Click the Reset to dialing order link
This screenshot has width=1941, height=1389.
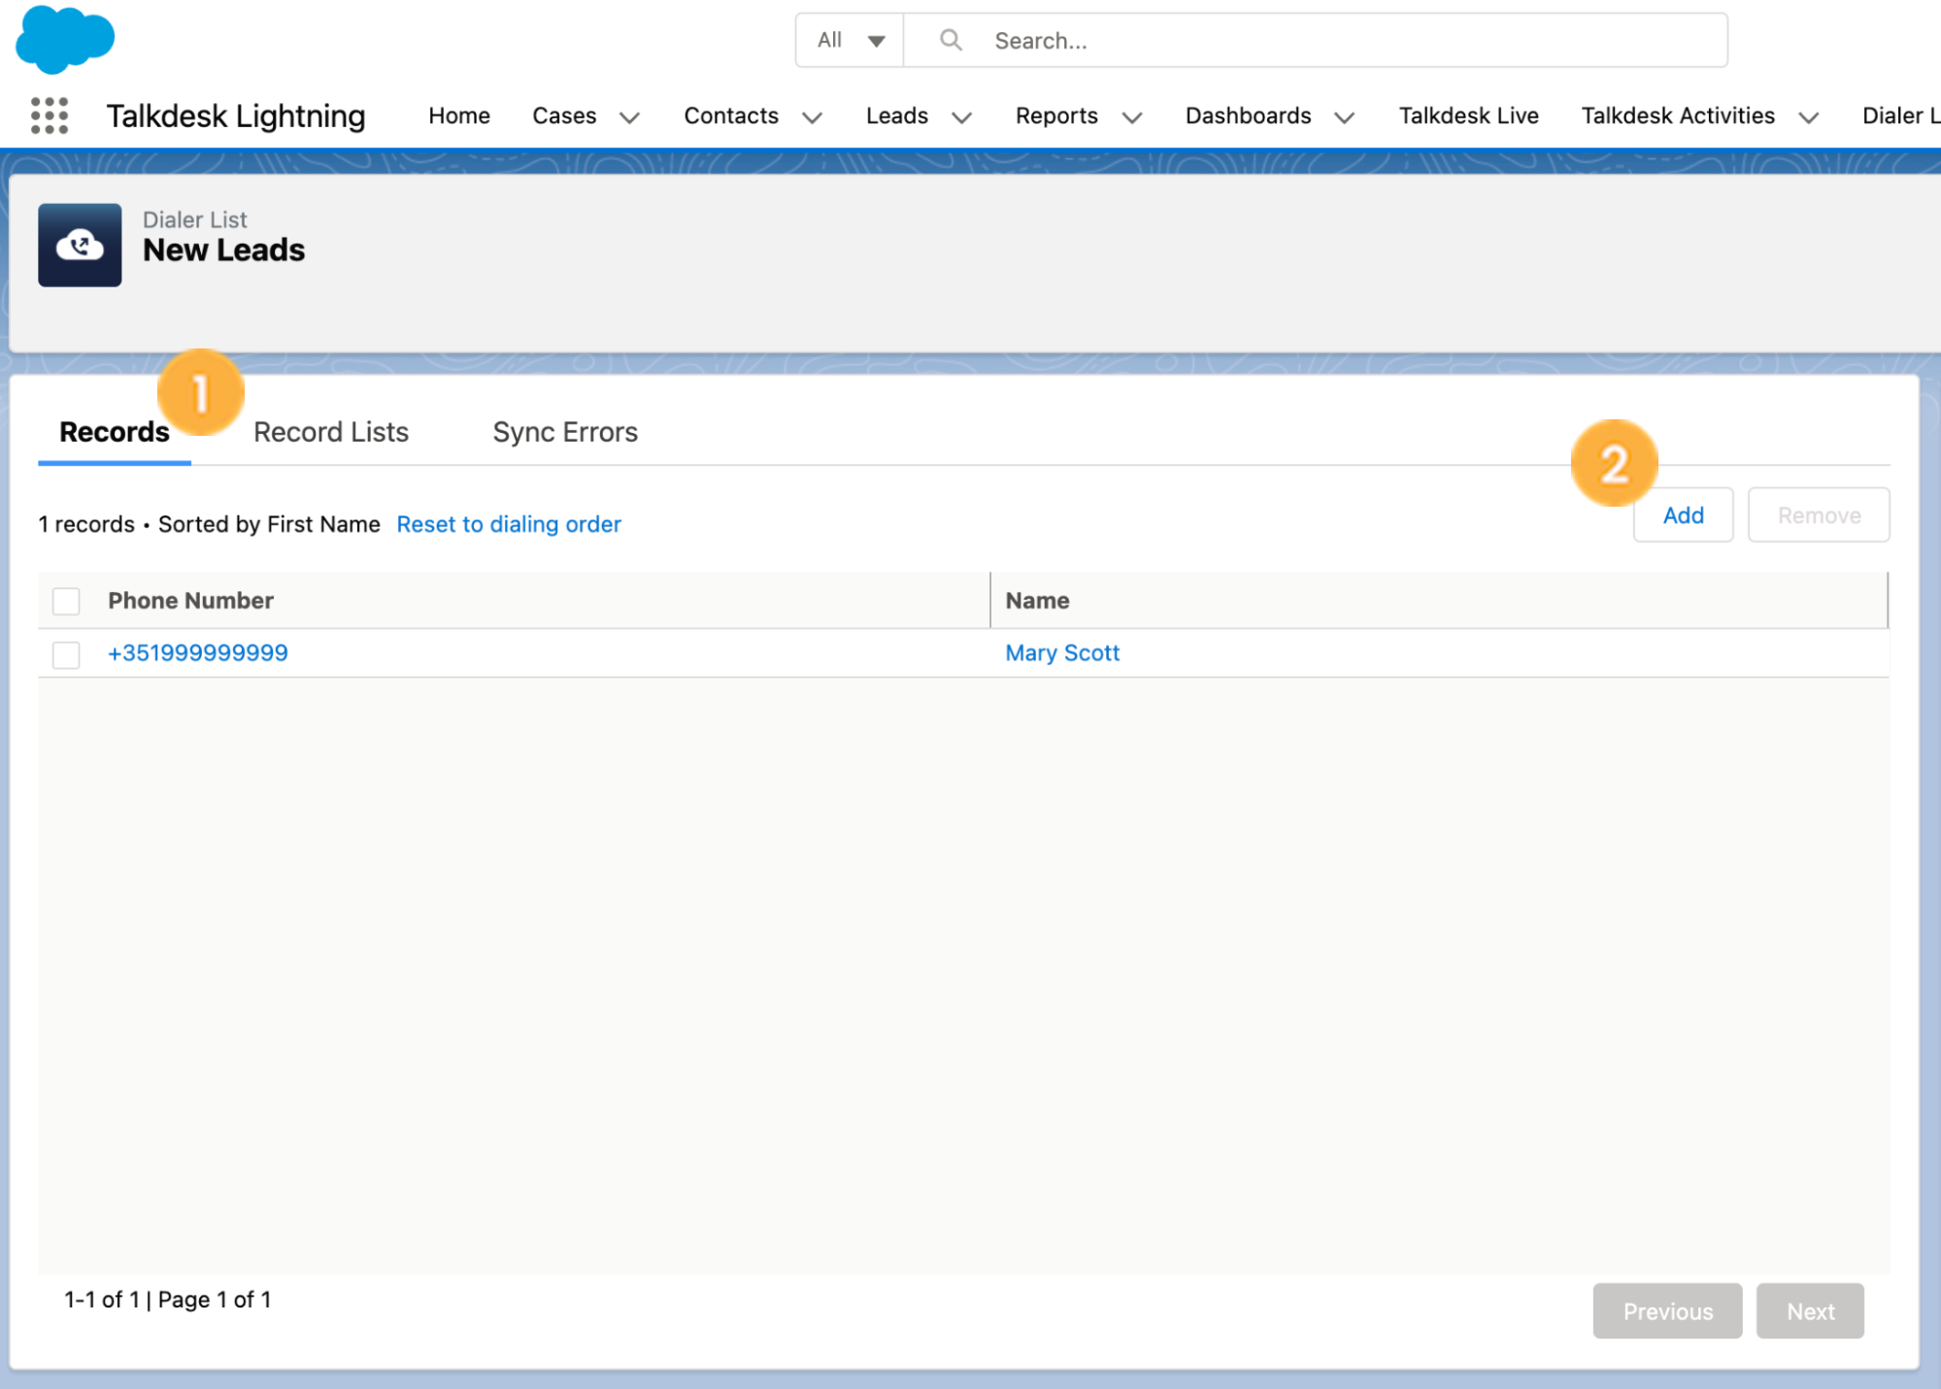(x=508, y=524)
